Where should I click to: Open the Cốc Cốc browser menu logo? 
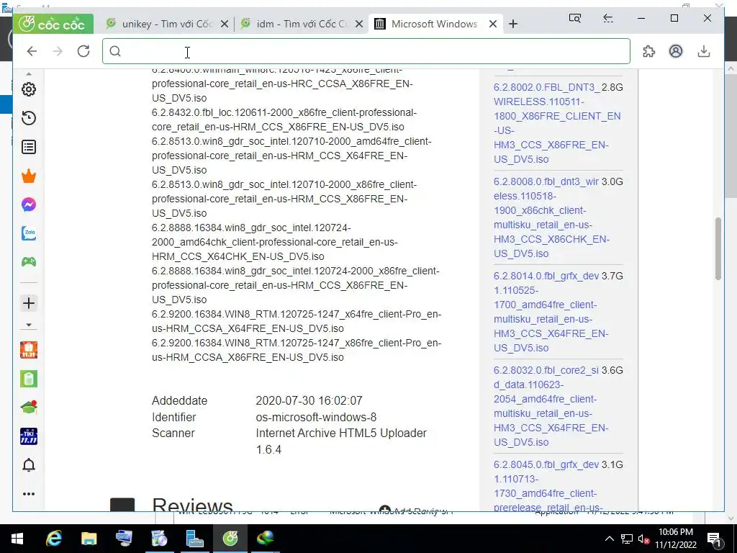53,24
